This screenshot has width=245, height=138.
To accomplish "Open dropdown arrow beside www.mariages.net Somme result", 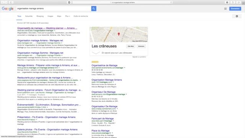I will [x=62, y=43].
